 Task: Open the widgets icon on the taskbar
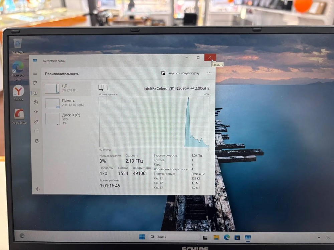point(22,236)
